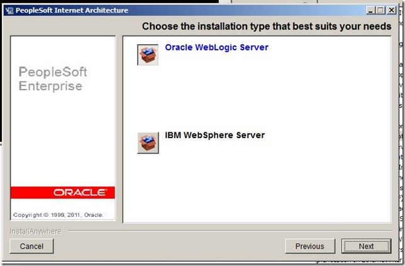405x266 pixels.
Task: Click the InstallAnywhere label
Action: tap(36, 231)
